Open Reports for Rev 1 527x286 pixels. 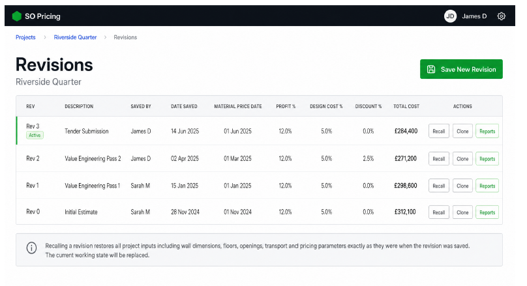487,186
